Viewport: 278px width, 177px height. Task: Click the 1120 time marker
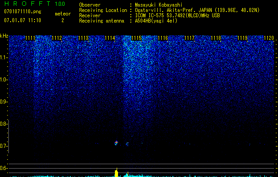point(269,38)
